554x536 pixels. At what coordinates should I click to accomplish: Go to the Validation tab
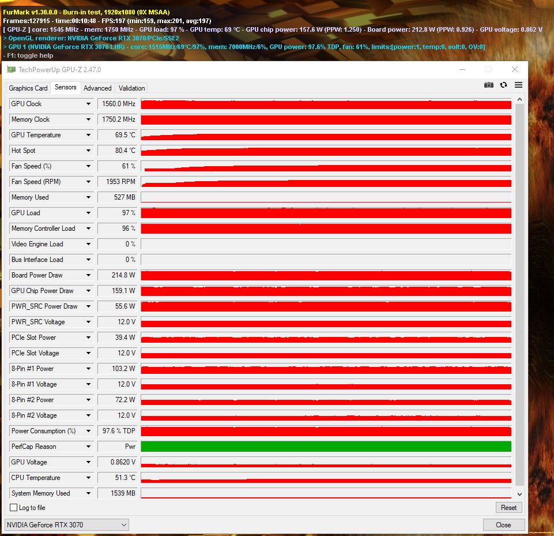pos(132,88)
